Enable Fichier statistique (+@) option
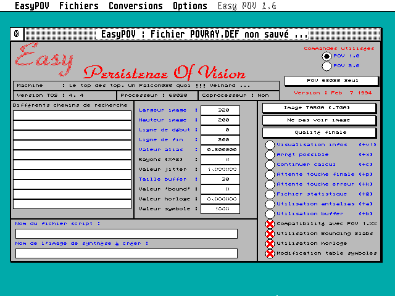The height and width of the screenshot is (296, 395). (x=270, y=194)
